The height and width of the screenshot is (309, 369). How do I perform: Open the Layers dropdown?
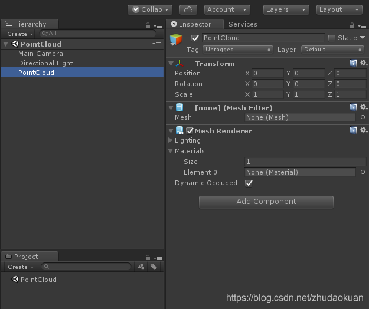[x=286, y=9]
